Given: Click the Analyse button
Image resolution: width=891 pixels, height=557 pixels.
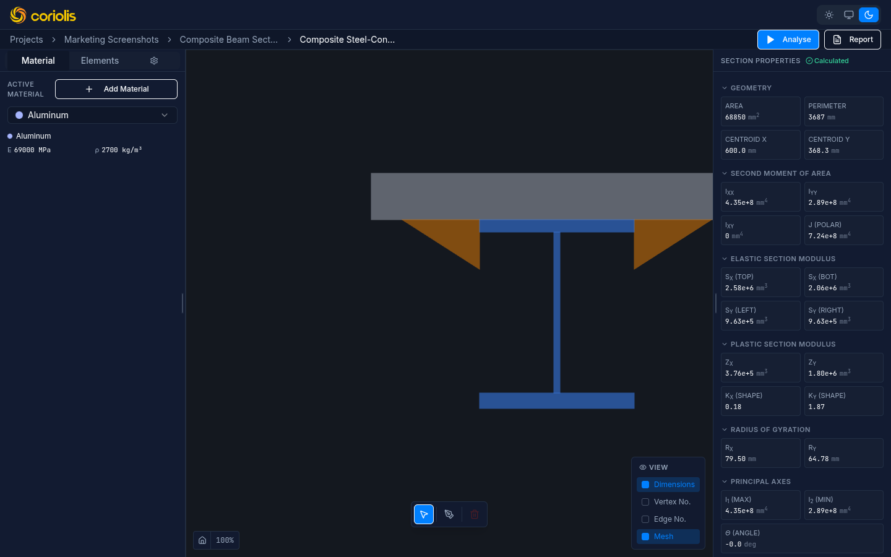Looking at the screenshot, I should pyautogui.click(x=788, y=40).
